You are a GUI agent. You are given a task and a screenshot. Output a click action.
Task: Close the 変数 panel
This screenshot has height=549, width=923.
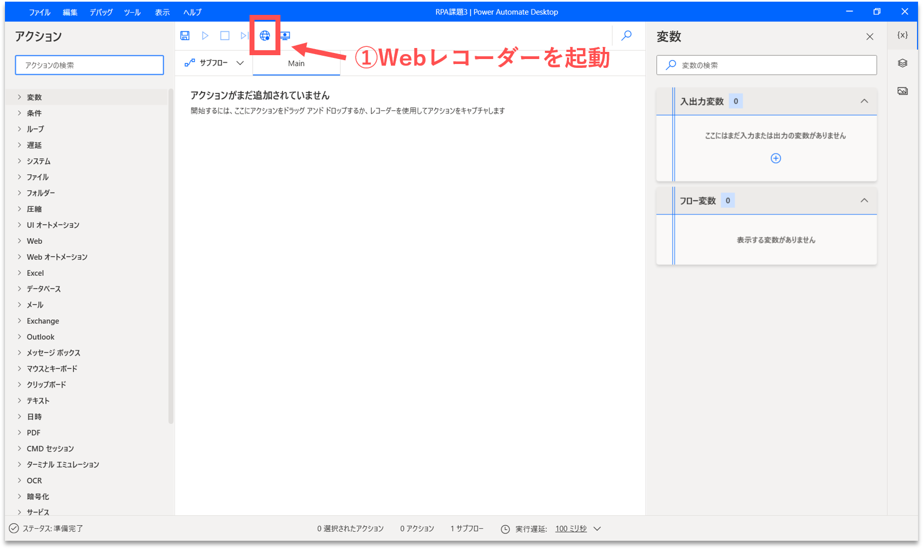pyautogui.click(x=869, y=37)
